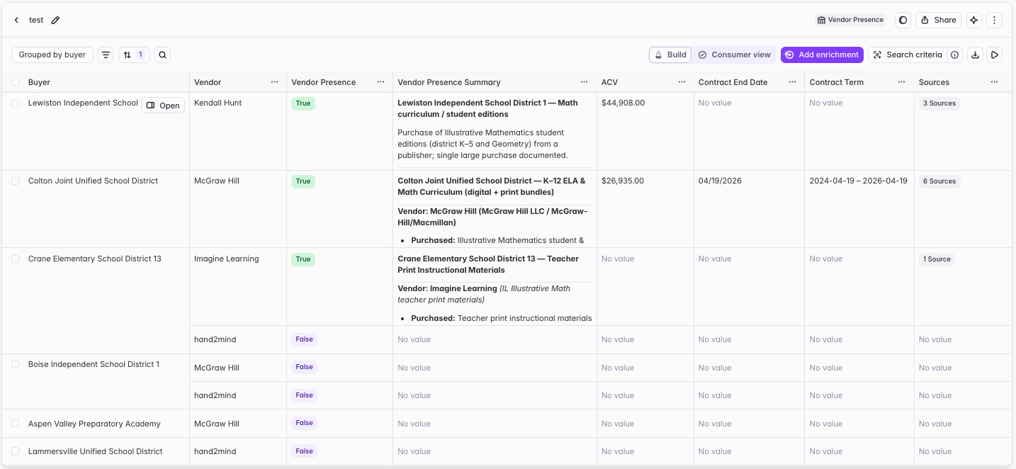
Task: Open the Crane teacher print materials summary cell
Action: tap(495, 286)
